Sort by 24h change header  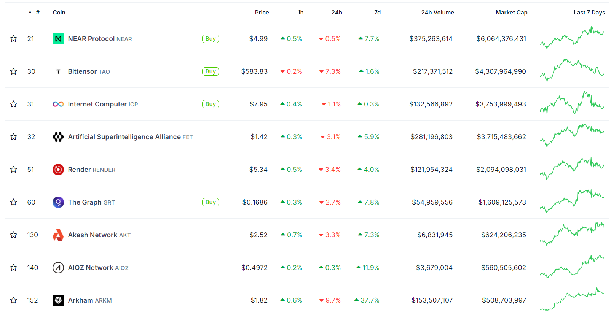coord(337,13)
